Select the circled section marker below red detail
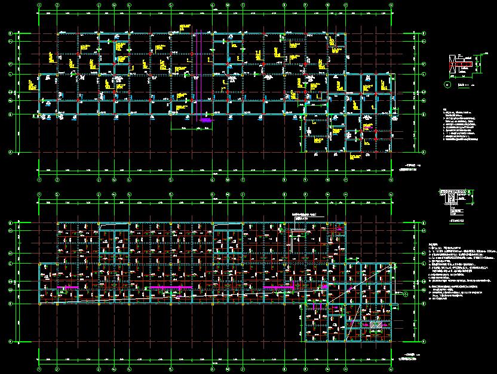 pos(448,85)
